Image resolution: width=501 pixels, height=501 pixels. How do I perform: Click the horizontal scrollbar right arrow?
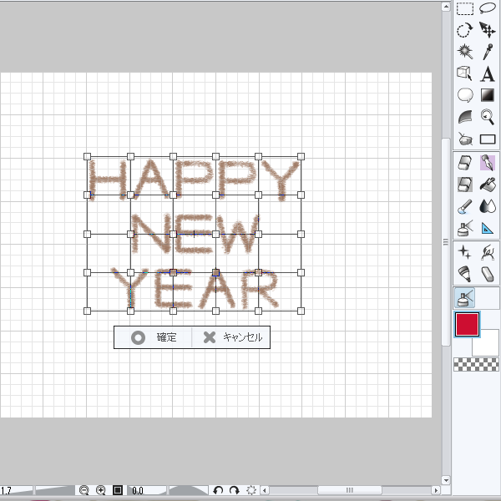pyautogui.click(x=436, y=490)
